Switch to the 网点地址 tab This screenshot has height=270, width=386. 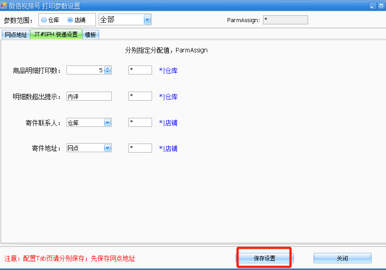click(x=16, y=35)
